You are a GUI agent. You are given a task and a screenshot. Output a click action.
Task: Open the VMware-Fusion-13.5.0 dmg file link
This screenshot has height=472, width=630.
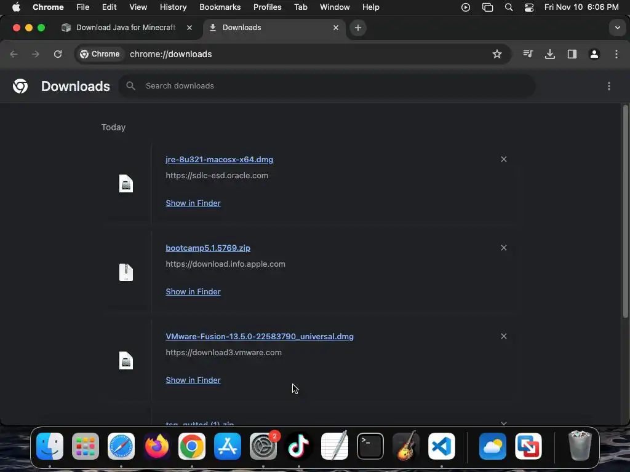(x=260, y=336)
